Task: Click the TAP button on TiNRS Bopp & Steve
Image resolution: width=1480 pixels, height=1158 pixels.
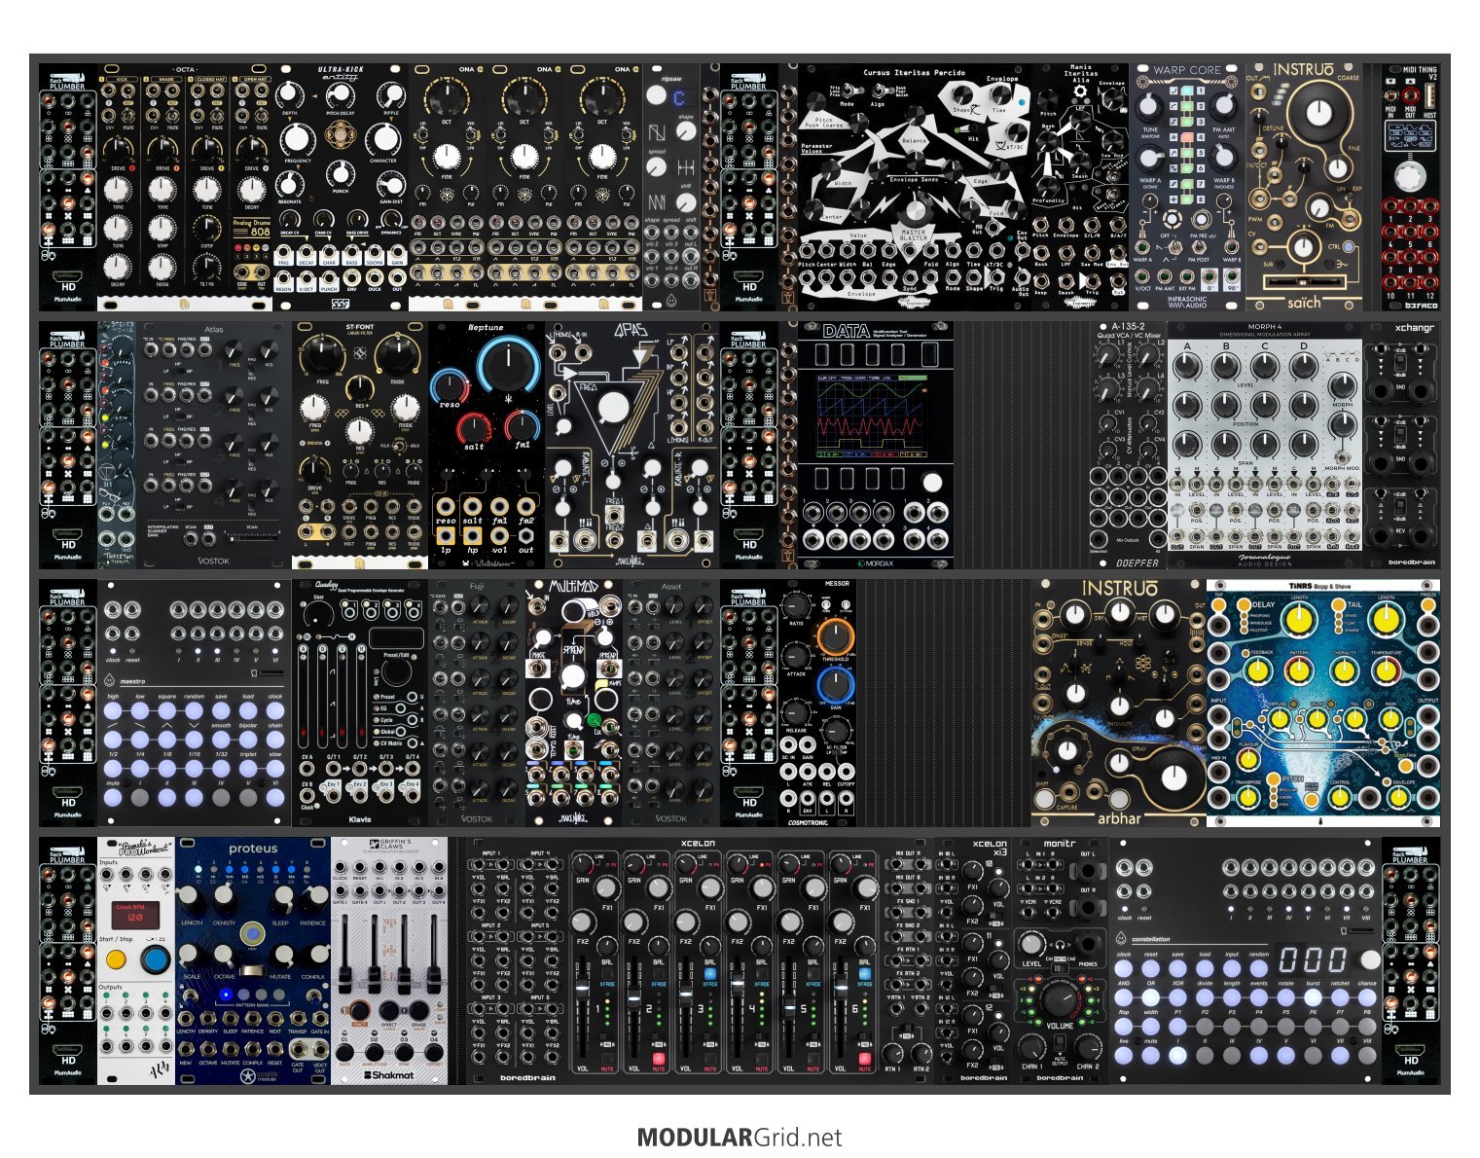Action: coord(1218,604)
